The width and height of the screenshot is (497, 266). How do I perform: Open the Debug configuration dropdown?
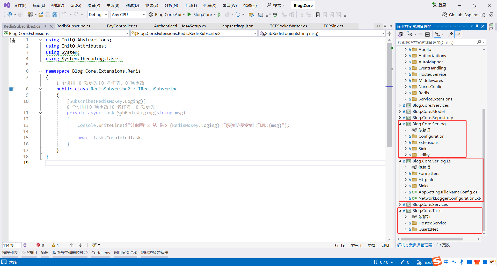pyautogui.click(x=98, y=15)
